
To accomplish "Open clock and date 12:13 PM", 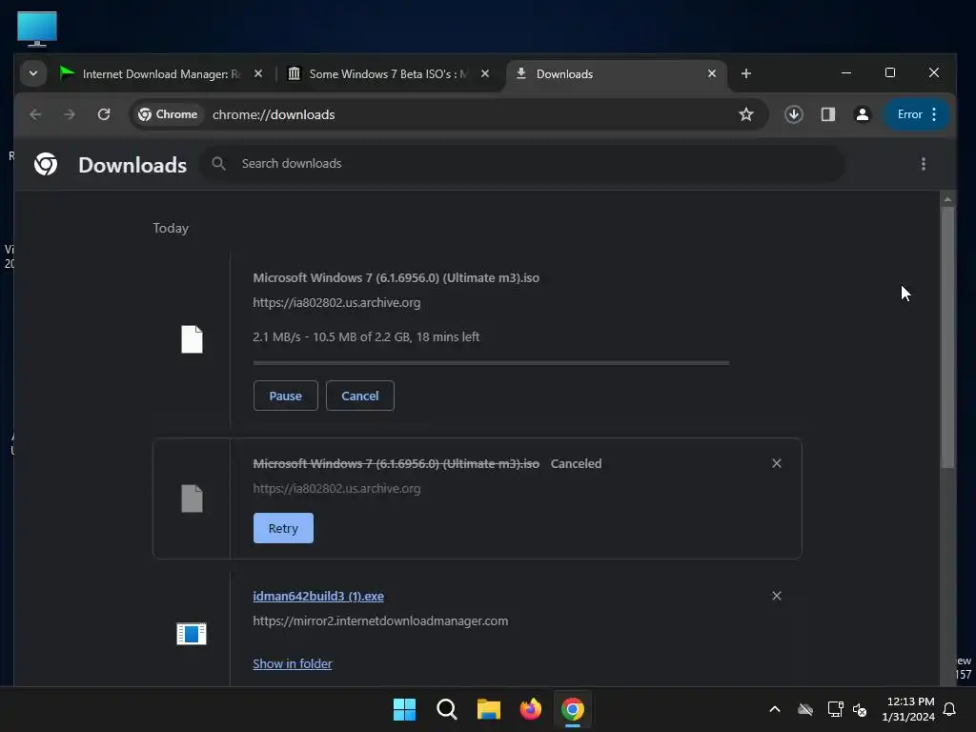I will 908,709.
